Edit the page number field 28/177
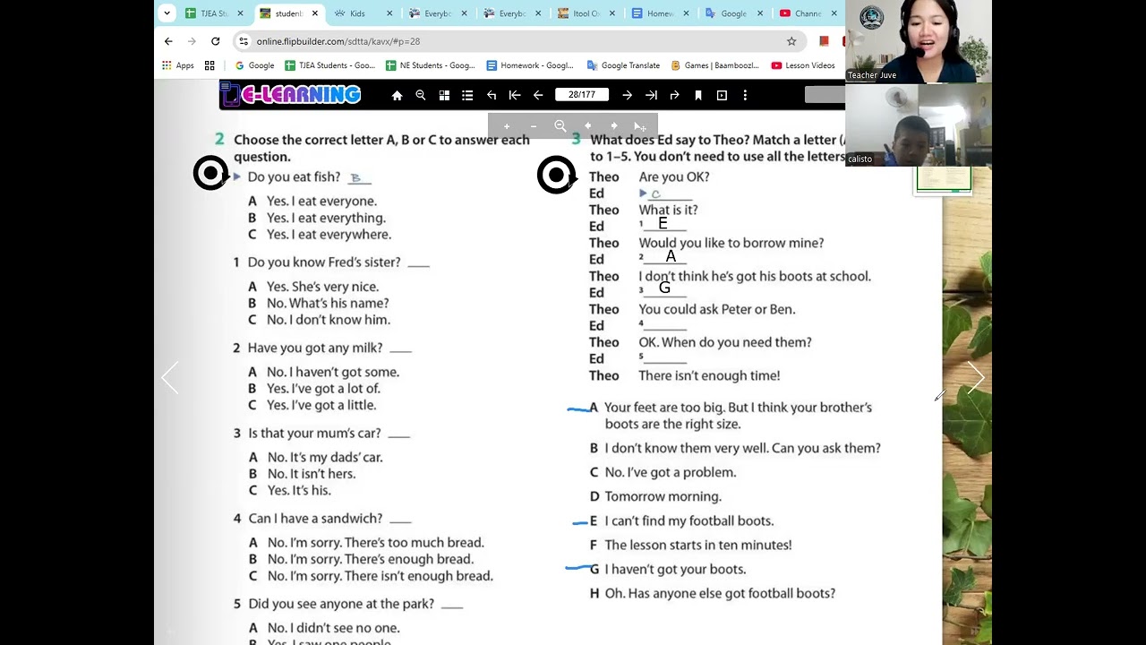Viewport: 1146px width, 645px height. click(x=582, y=95)
